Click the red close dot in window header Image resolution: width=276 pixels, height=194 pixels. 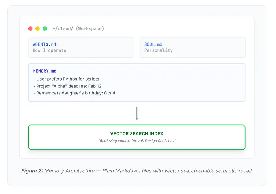30,29
